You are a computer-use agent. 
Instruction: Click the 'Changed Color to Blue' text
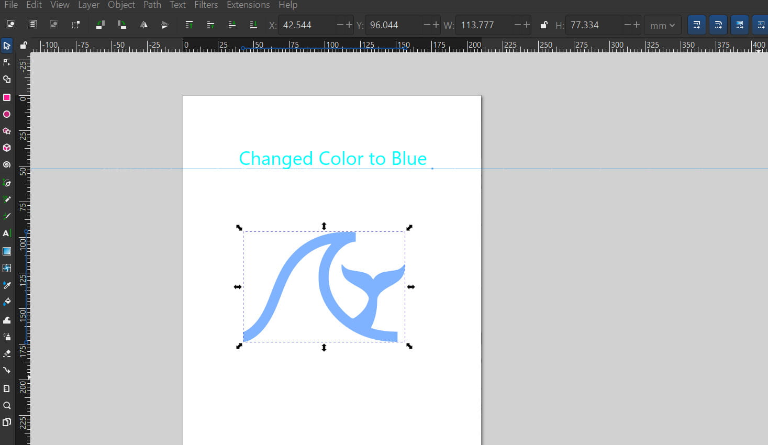click(333, 159)
